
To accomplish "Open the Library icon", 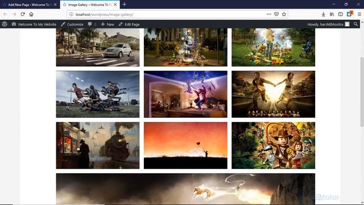I will coord(332,14).
